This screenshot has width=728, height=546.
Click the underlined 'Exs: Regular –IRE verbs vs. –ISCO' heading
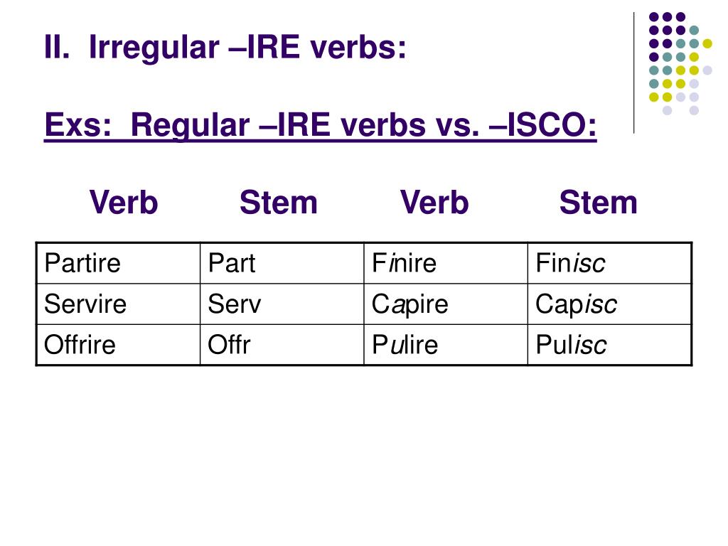[x=321, y=125]
